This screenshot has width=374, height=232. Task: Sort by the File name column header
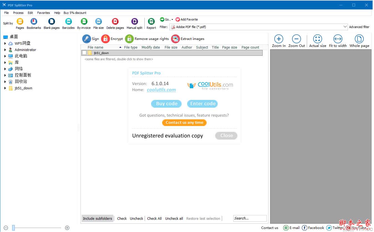pos(96,47)
